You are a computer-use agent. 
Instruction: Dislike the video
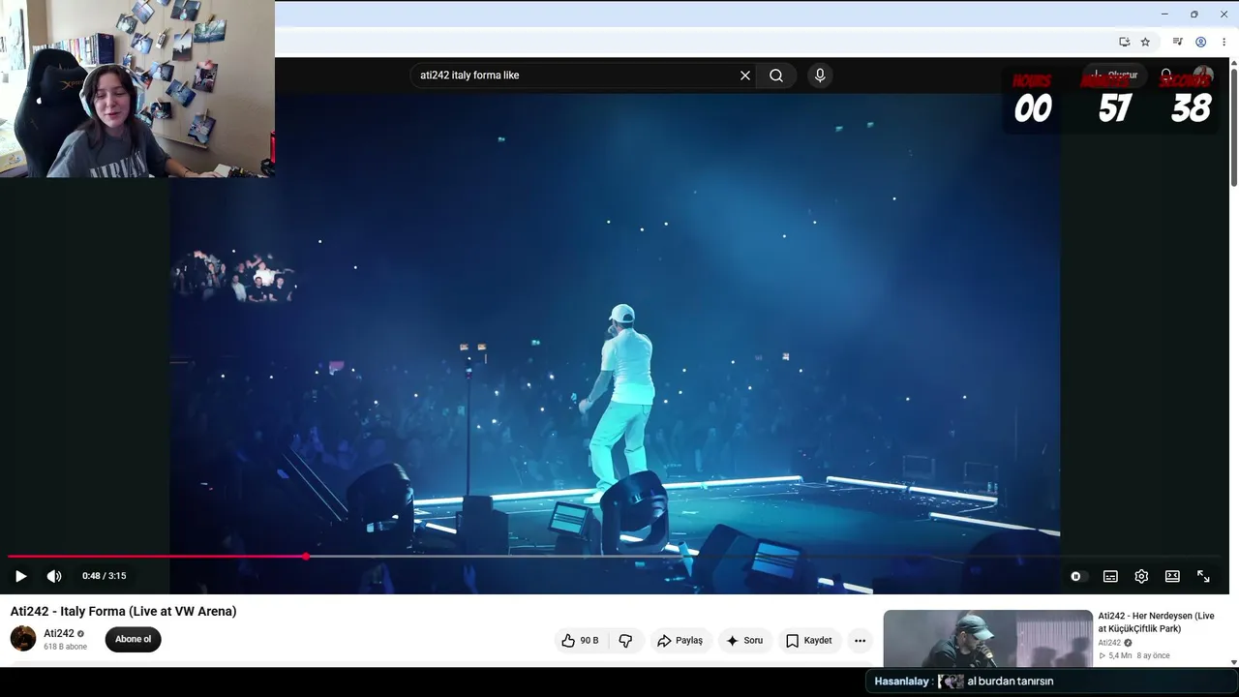625,641
